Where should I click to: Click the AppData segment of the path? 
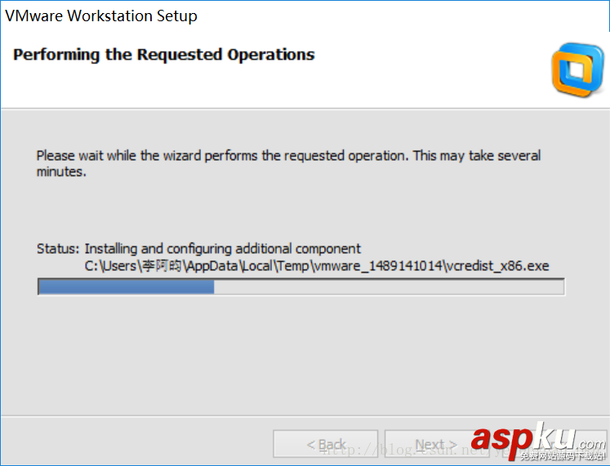pyautogui.click(x=211, y=265)
